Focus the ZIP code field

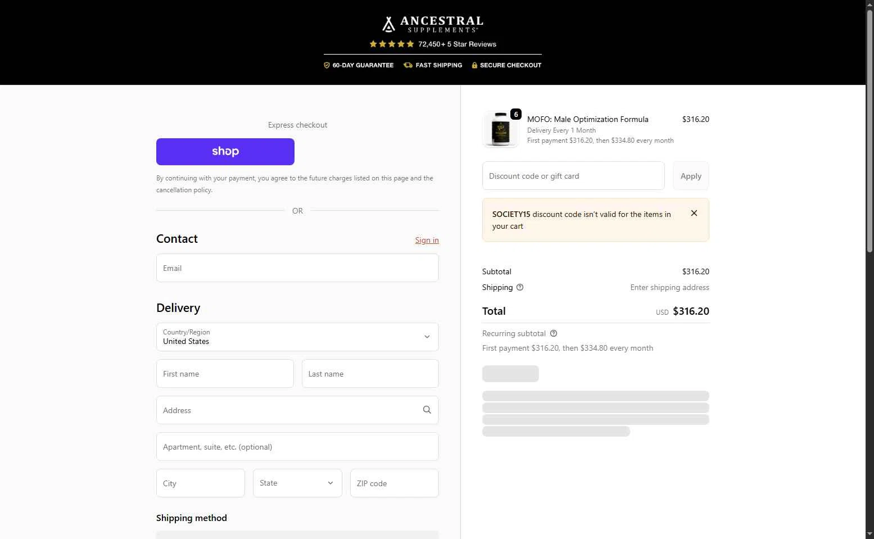[x=395, y=483]
